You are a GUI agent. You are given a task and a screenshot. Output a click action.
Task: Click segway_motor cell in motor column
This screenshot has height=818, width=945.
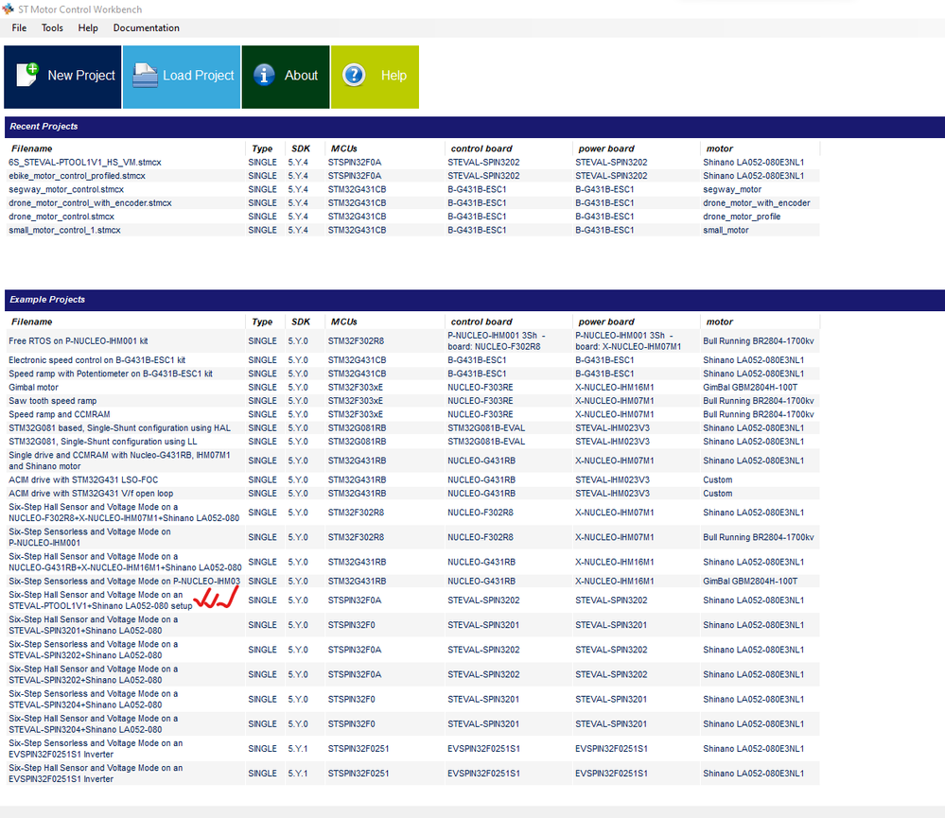pos(732,190)
